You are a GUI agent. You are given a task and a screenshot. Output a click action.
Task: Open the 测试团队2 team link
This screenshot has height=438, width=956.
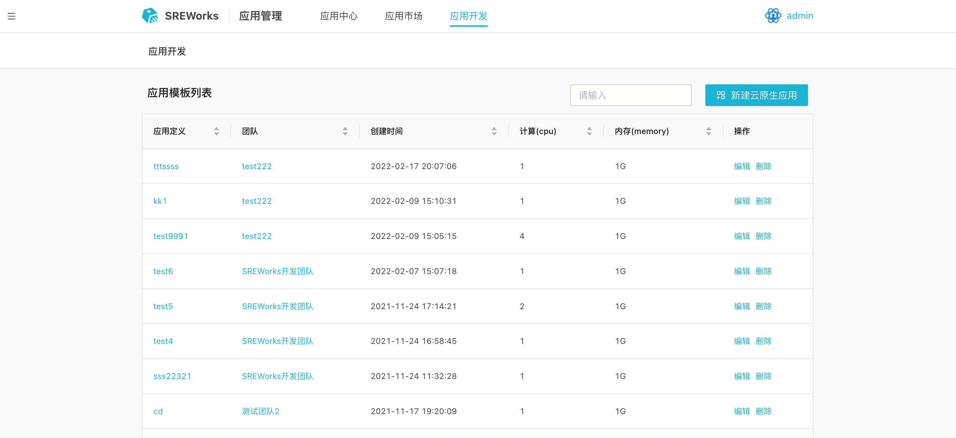pyautogui.click(x=260, y=411)
